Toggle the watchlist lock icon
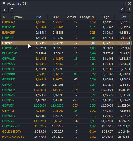This screenshot has width=133, height=141. pyautogui.click(x=129, y=10)
